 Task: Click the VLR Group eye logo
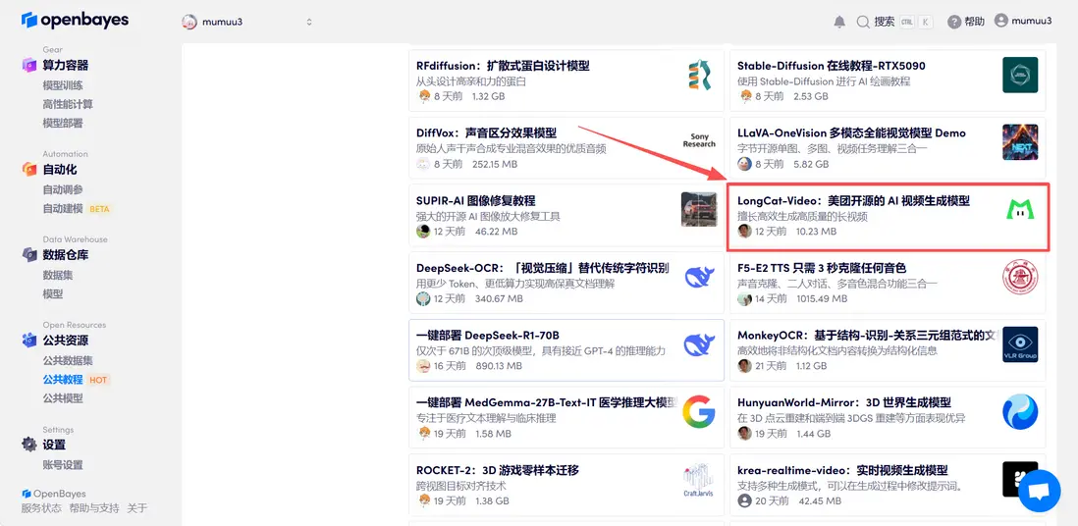point(1020,343)
